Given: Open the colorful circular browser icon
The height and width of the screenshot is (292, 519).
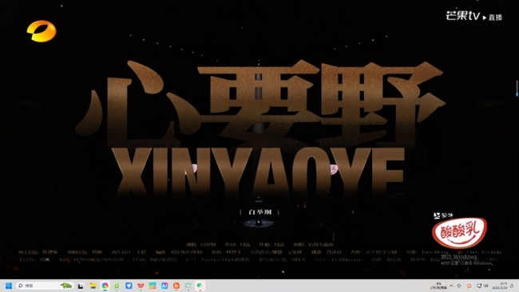Looking at the screenshot, I should point(105,286).
